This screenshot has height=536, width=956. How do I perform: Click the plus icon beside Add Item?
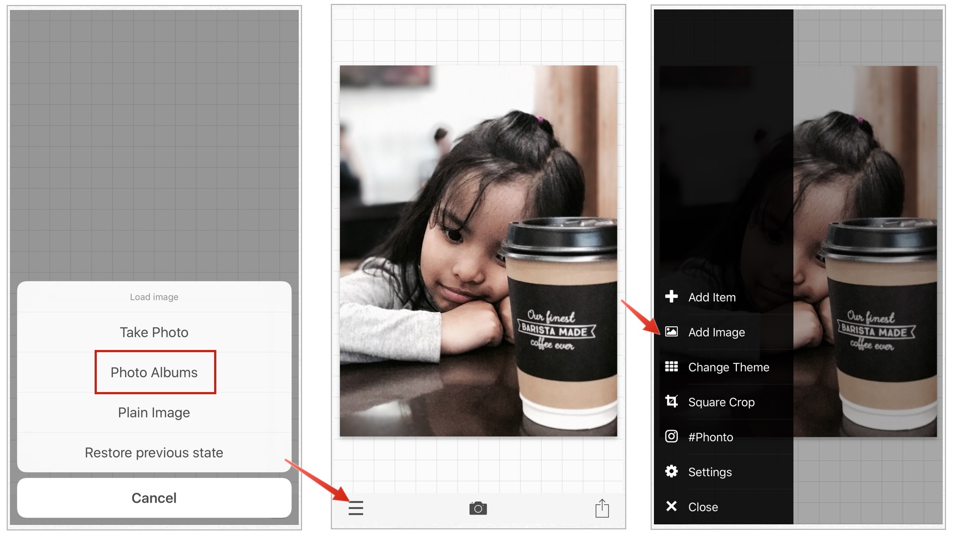[671, 297]
